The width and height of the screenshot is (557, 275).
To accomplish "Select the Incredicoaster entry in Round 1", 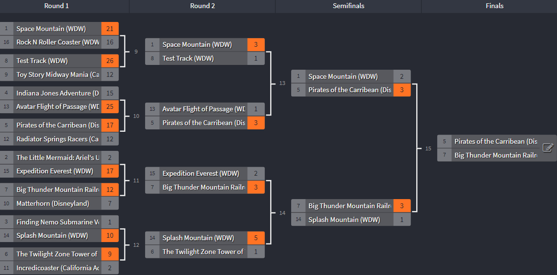I will click(x=57, y=268).
